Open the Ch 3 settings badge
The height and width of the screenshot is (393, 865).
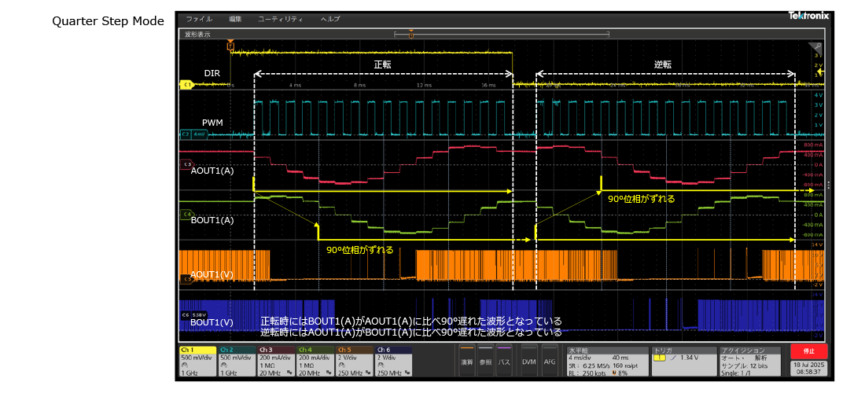(x=276, y=362)
